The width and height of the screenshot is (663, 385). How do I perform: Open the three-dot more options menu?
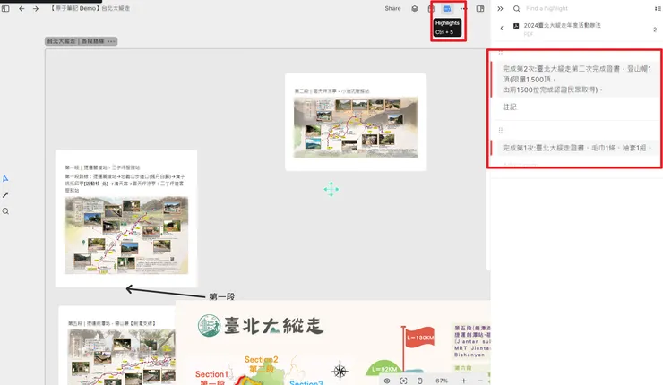point(463,8)
